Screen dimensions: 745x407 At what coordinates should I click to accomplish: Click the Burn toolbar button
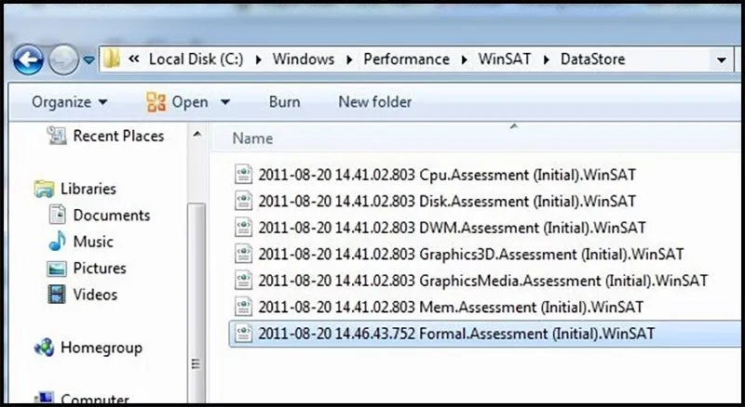284,101
